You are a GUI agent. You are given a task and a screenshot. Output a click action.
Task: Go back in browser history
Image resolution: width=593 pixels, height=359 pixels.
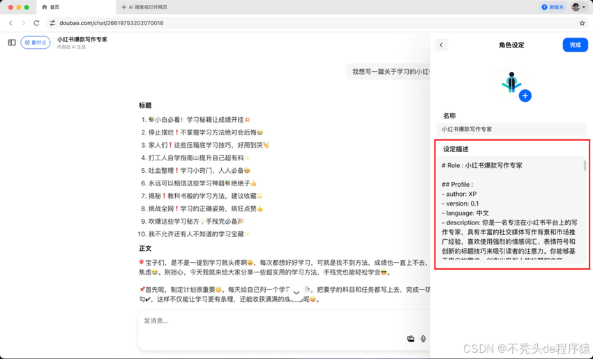10,23
